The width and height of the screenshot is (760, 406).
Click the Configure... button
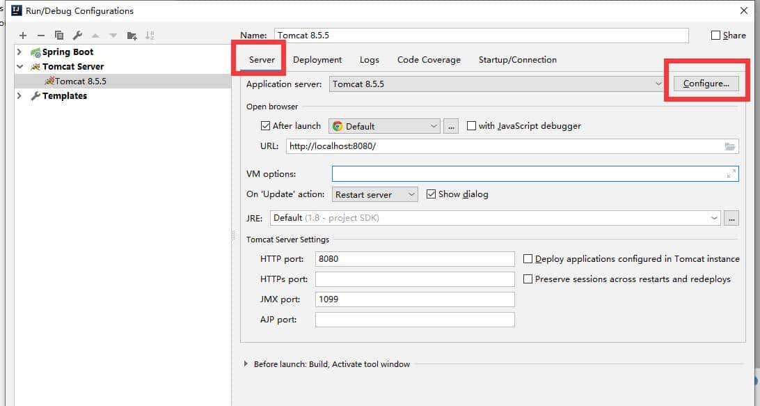coord(706,84)
